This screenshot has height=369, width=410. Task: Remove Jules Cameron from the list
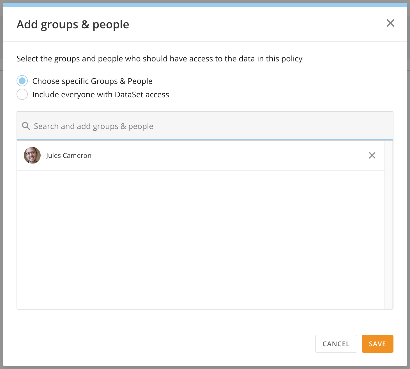tap(372, 155)
